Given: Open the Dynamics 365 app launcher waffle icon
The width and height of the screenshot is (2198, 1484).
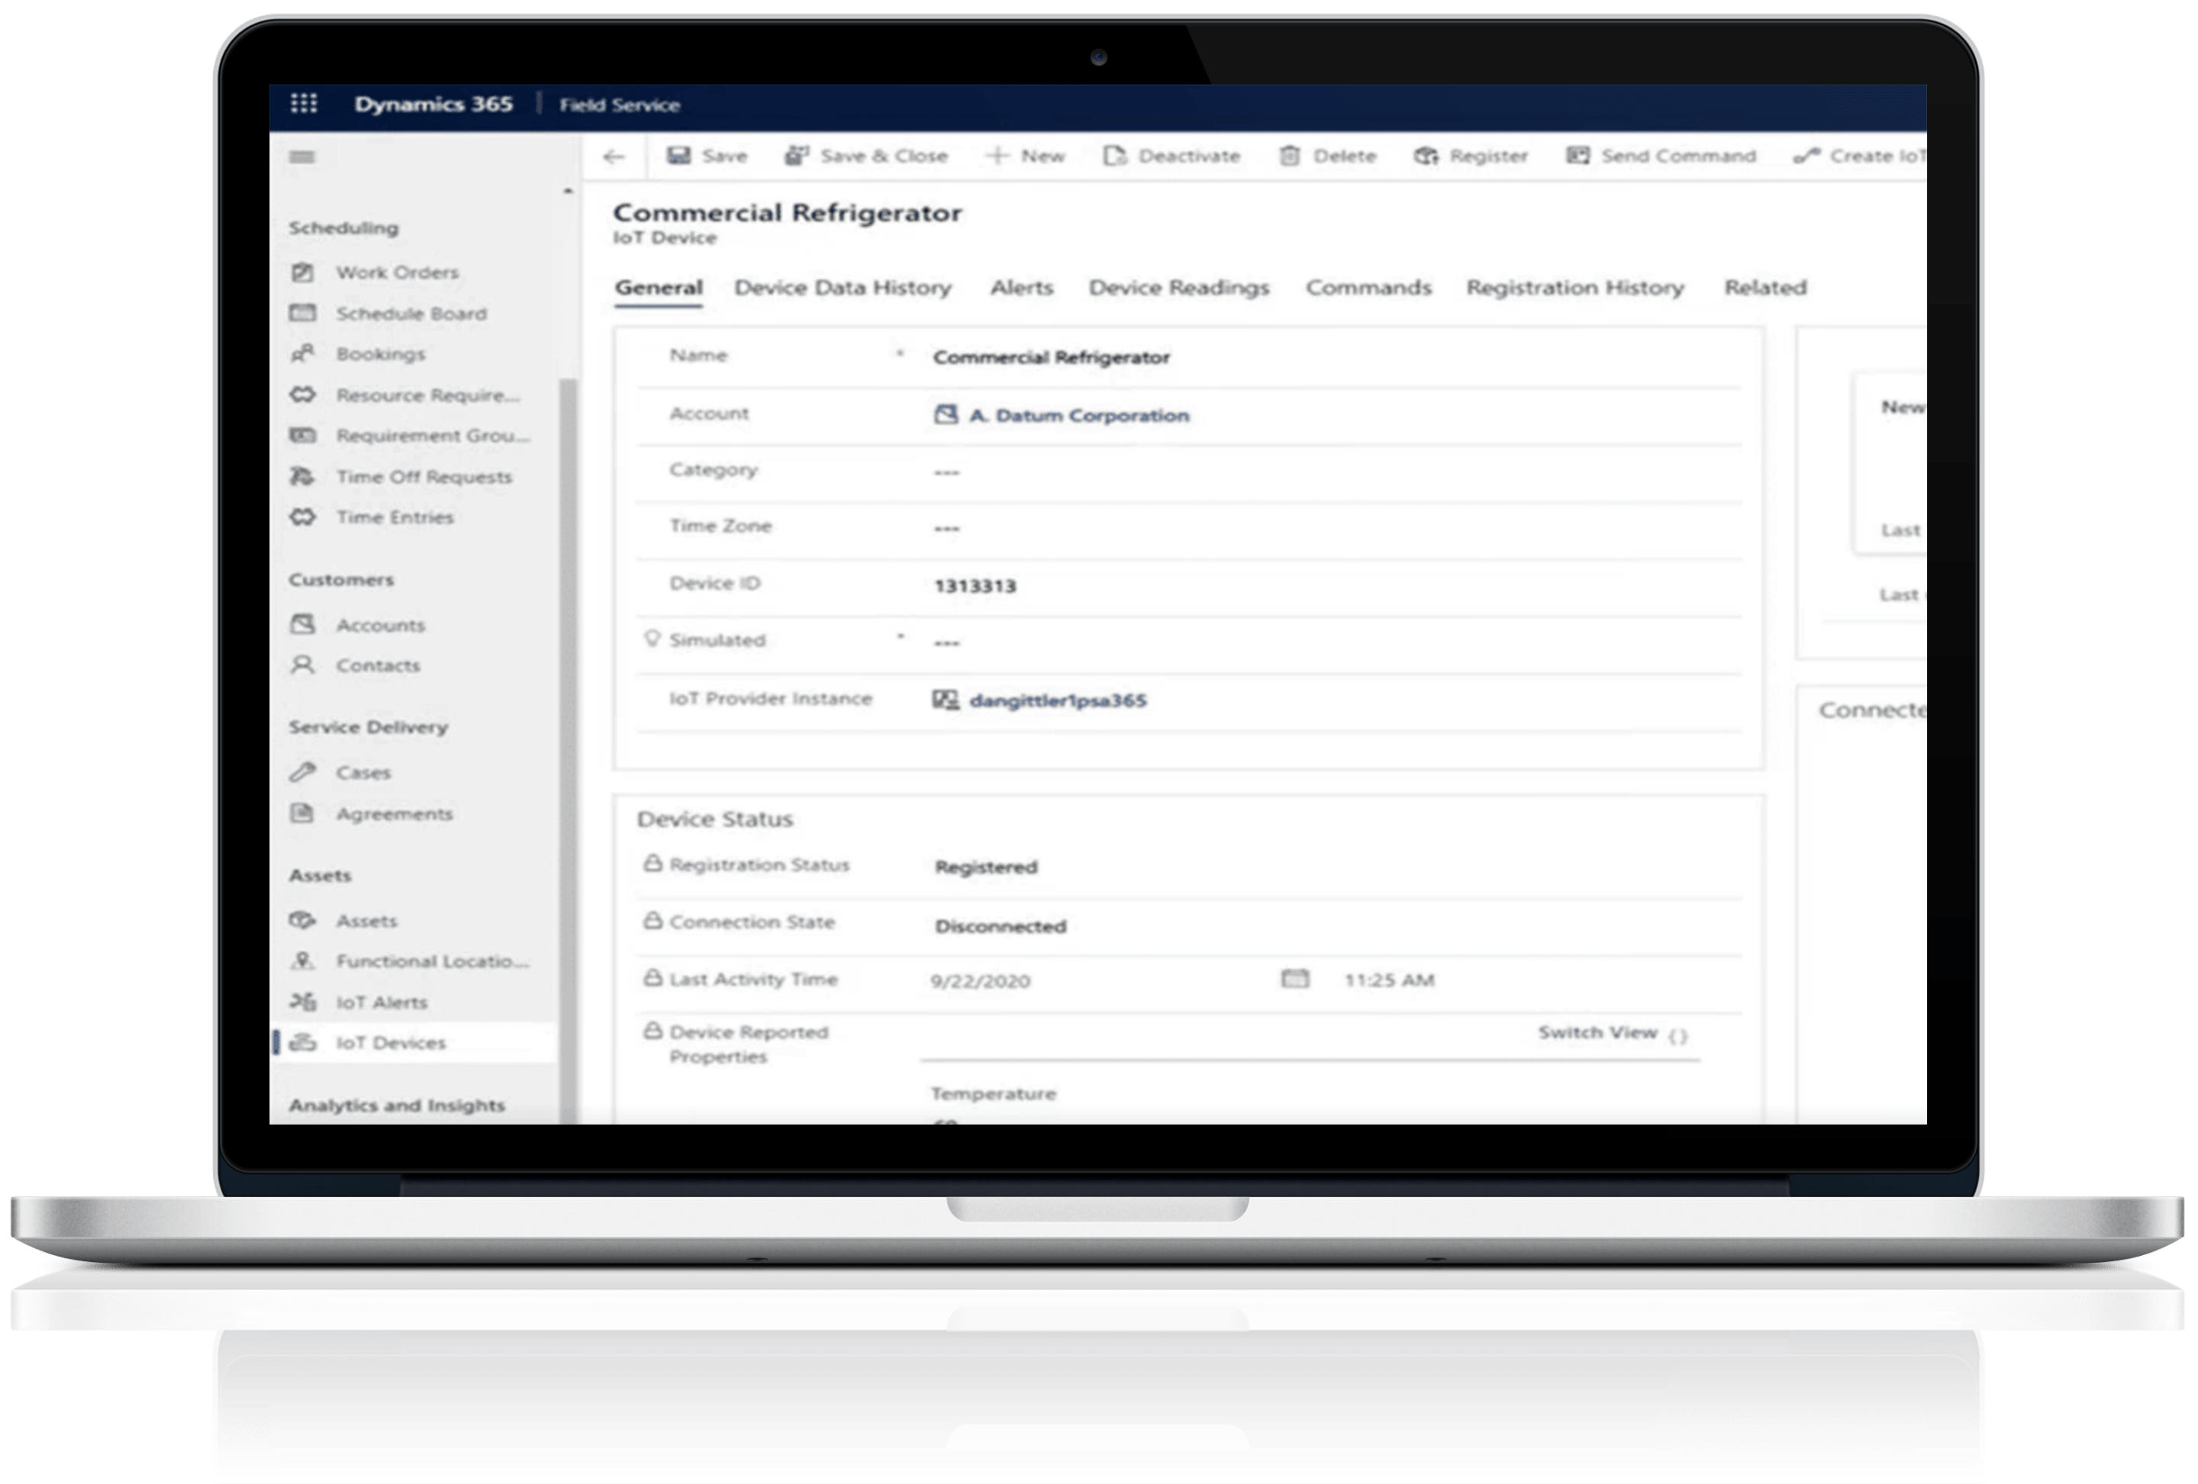Looking at the screenshot, I should point(303,105).
